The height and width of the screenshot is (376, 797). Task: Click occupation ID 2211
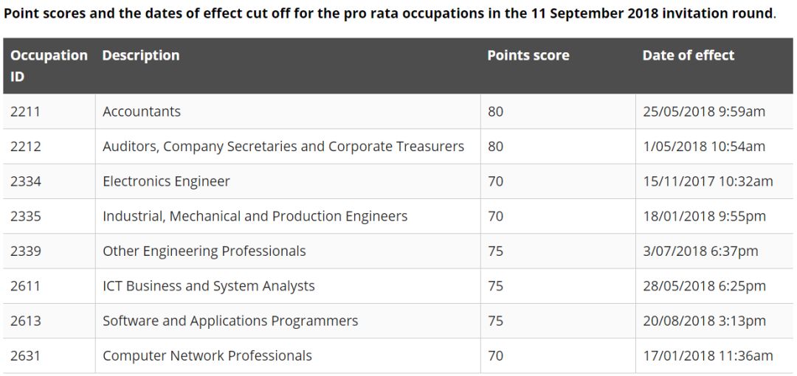pos(26,111)
